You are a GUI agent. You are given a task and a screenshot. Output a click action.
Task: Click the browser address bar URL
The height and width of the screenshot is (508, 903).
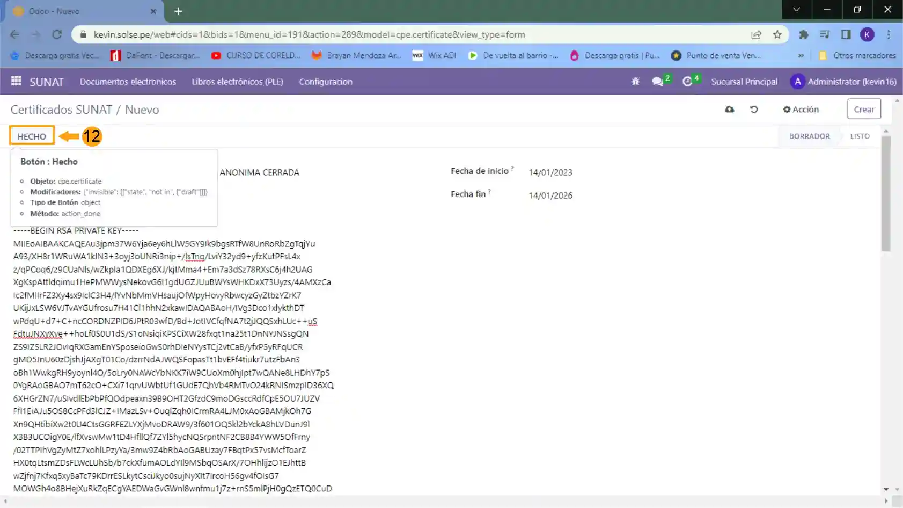point(310,34)
